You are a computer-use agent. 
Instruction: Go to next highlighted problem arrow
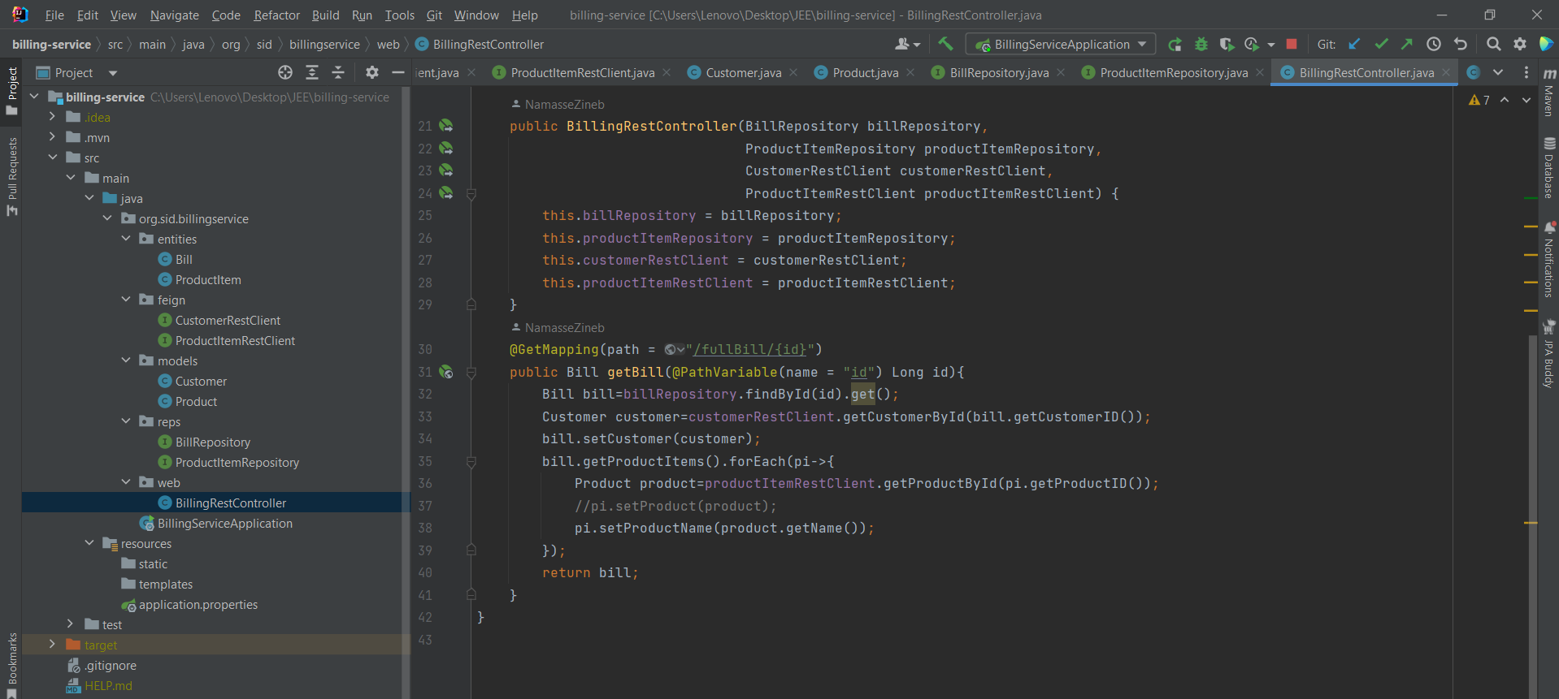[x=1526, y=100]
